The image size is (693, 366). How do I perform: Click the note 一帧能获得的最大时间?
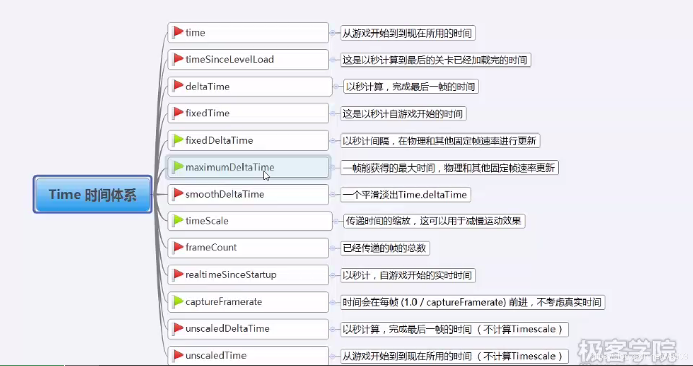coord(449,168)
